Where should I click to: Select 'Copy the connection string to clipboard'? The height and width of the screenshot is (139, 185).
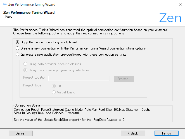point(18,42)
